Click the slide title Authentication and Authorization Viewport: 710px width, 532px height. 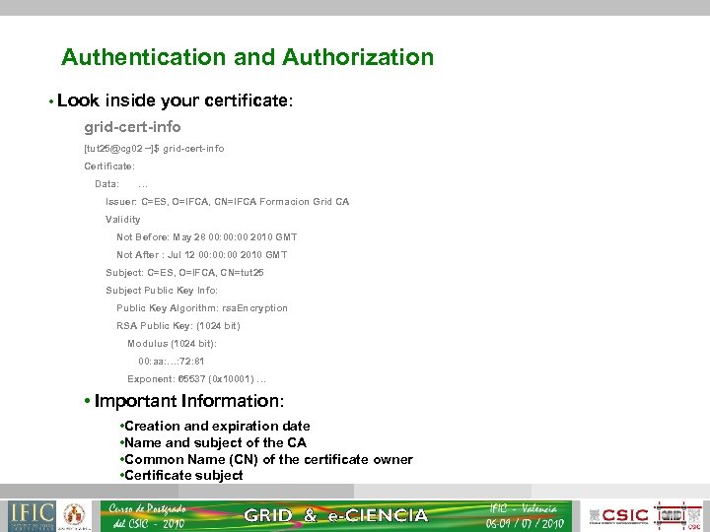pyautogui.click(x=248, y=57)
